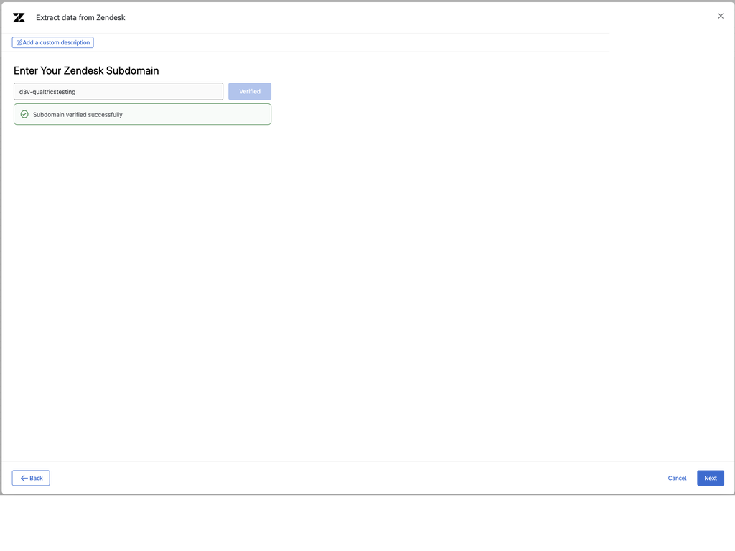Click the 'Extract data from Zendesk' title
This screenshot has height=551, width=735.
(x=80, y=18)
